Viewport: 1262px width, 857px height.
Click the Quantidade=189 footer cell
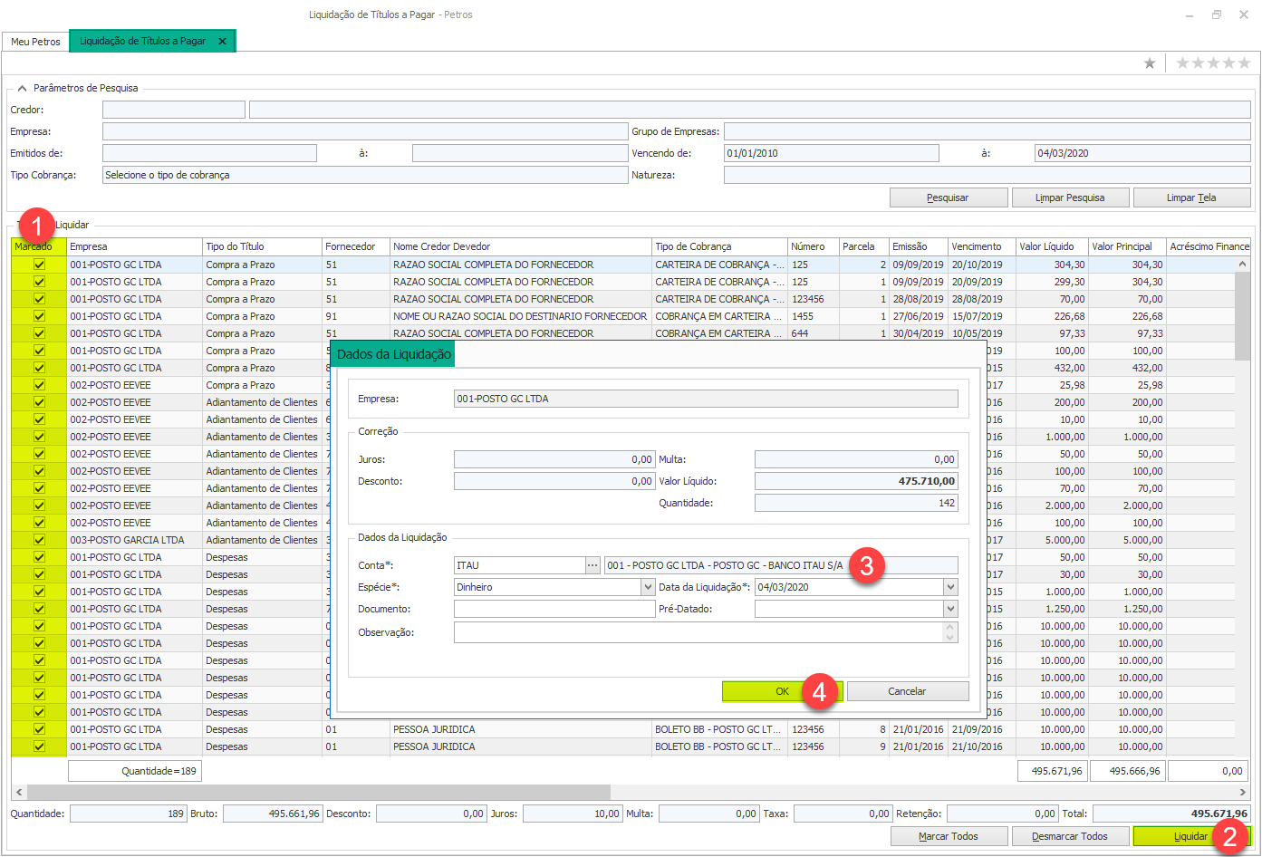[x=135, y=771]
